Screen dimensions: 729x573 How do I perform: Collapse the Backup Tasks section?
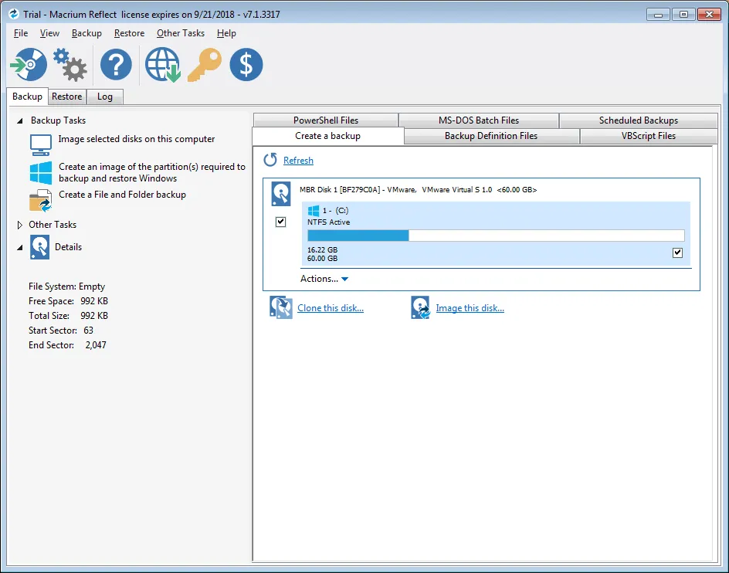(x=20, y=121)
